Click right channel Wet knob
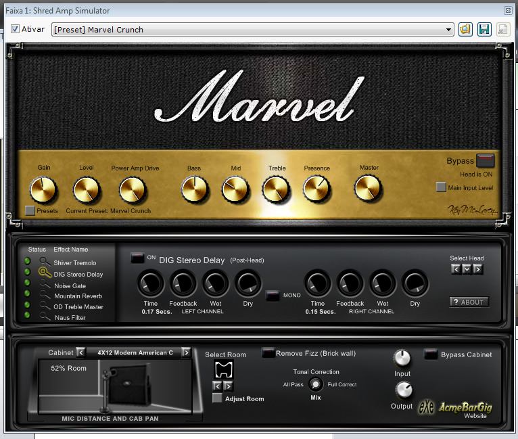 (382, 283)
